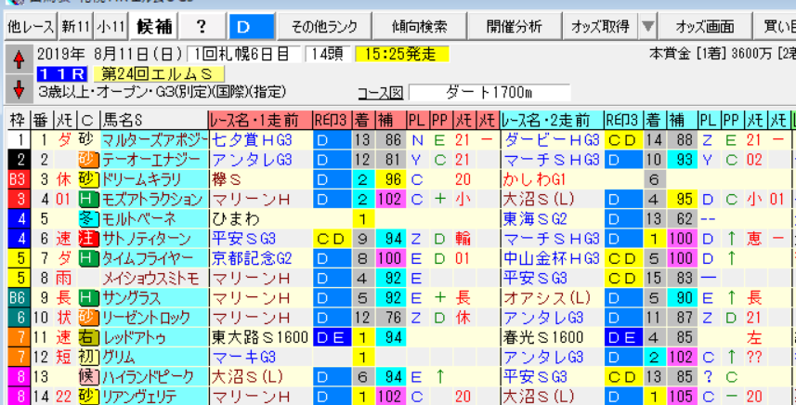Select horse name サトノティターン
The height and width of the screenshot is (405, 796).
point(154,239)
